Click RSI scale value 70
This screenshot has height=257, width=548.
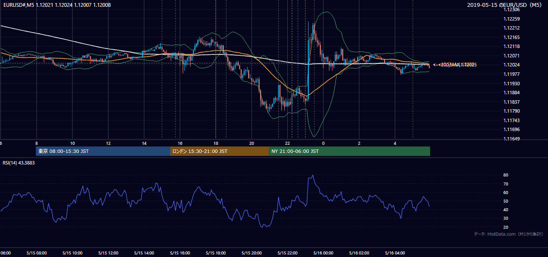click(506, 184)
